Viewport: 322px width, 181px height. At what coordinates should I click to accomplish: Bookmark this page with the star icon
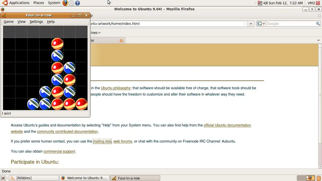pyautogui.click(x=245, y=24)
